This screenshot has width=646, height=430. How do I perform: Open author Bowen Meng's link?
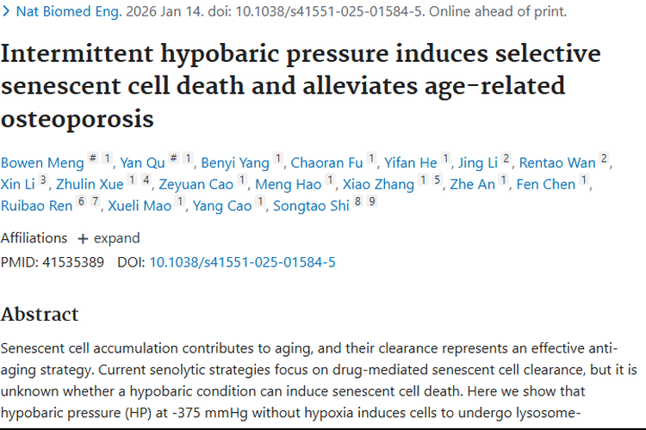(42, 163)
